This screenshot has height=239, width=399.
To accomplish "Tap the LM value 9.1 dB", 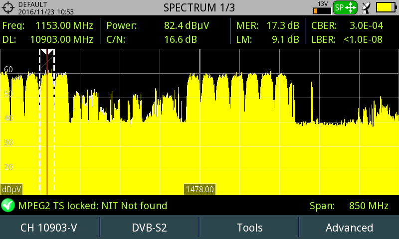I will coord(285,39).
